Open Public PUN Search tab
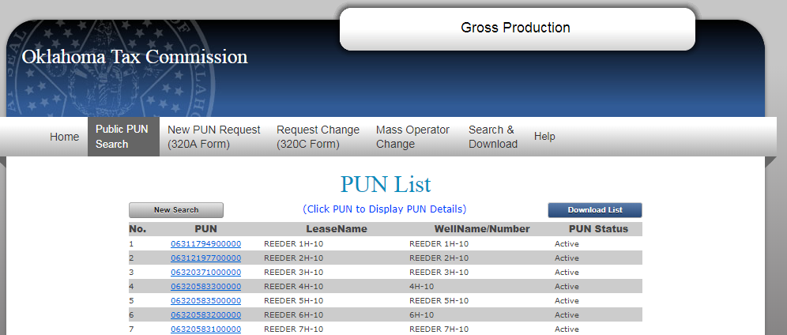 pos(123,137)
